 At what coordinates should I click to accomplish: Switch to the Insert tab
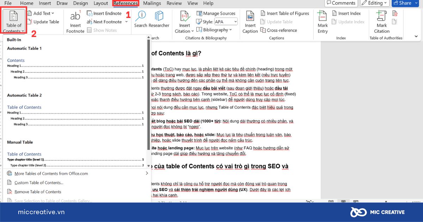point(45,3)
